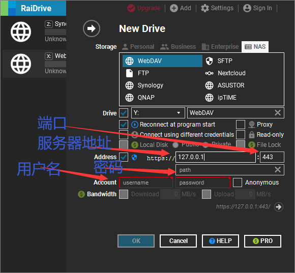Click the Download MB/s value field
This screenshot has width=295, height=273.
pos(170,194)
